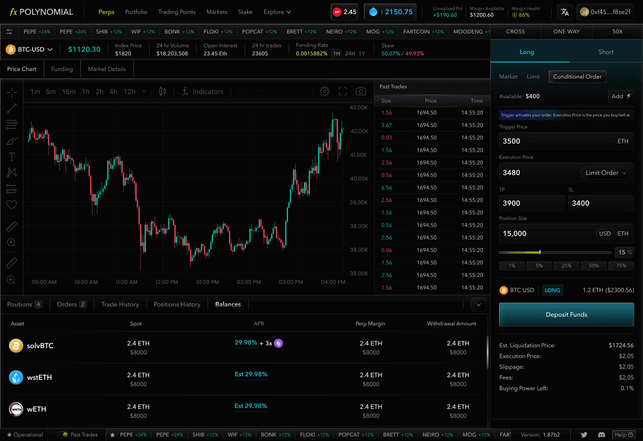Set position size to 25%
643x441 pixels.
pos(567,266)
